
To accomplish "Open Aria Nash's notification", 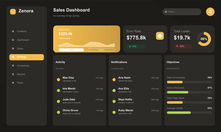I will pyautogui.click(x=135, y=79).
